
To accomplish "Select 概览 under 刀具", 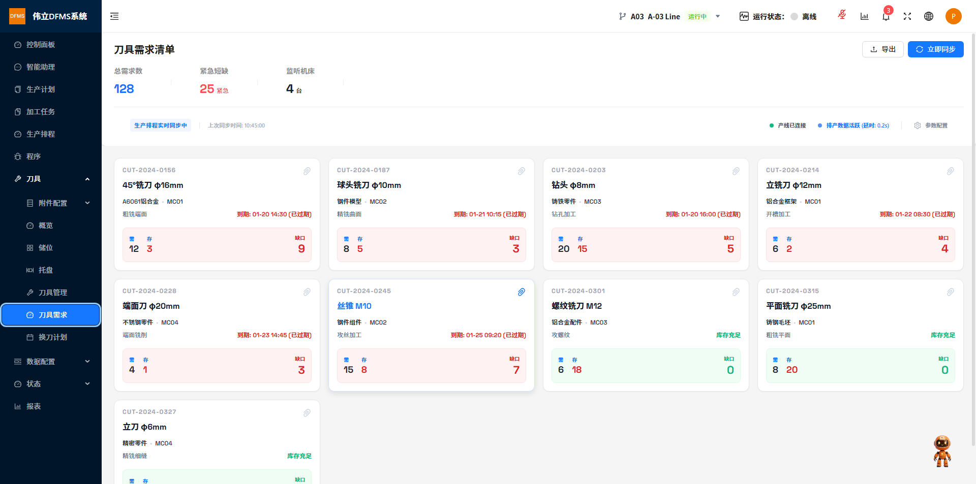I will [51, 225].
